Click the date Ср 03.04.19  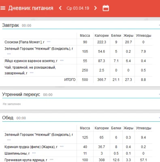(78, 8)
